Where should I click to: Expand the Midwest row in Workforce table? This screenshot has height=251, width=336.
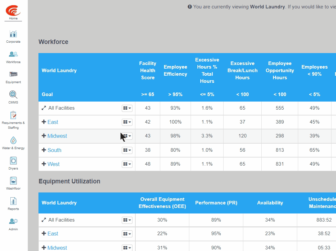pos(44,136)
